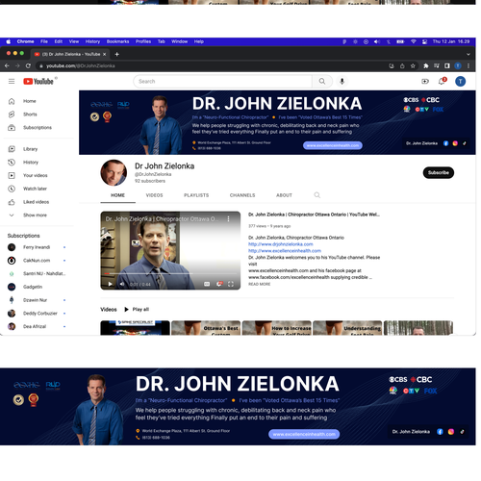
Task: Switch to the ABOUT channel tab
Action: (x=284, y=195)
